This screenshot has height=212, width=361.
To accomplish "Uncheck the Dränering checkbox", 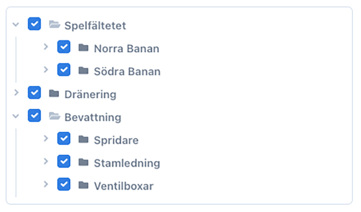I will tap(34, 93).
